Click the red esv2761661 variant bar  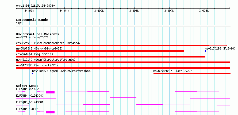coord(111,57)
